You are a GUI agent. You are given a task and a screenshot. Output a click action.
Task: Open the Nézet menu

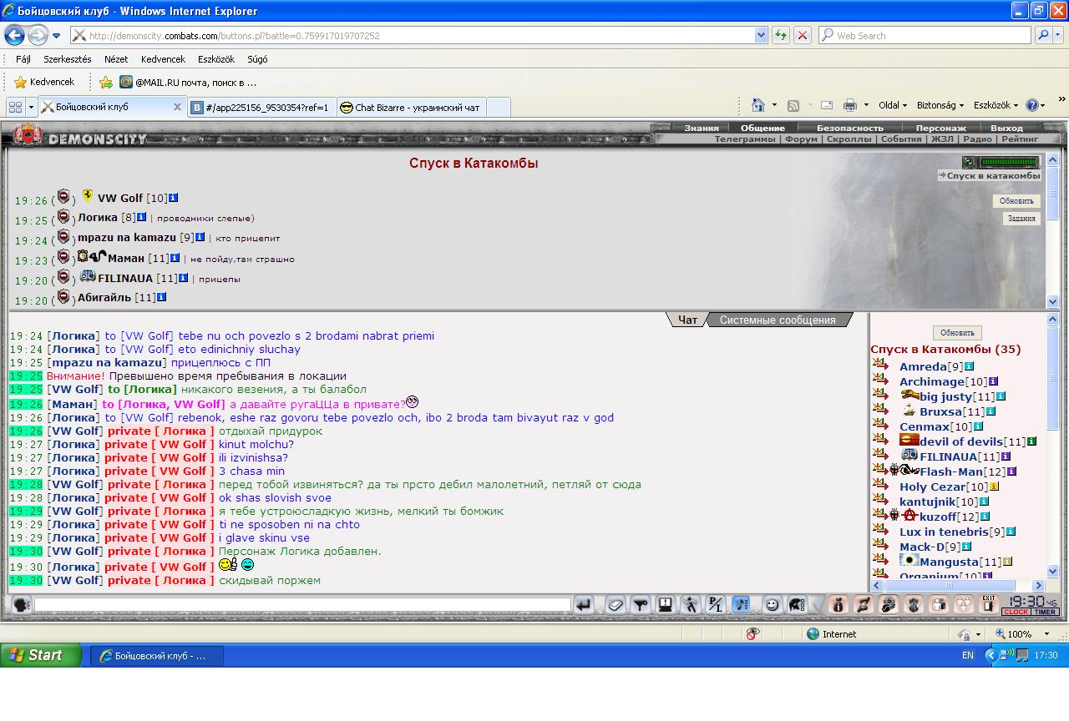coord(116,59)
